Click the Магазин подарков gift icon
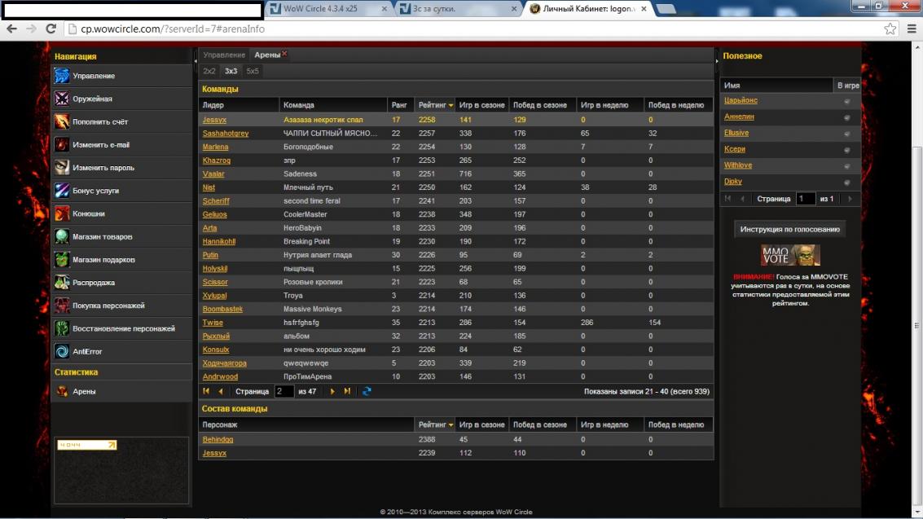This screenshot has height=519, width=923. click(62, 260)
